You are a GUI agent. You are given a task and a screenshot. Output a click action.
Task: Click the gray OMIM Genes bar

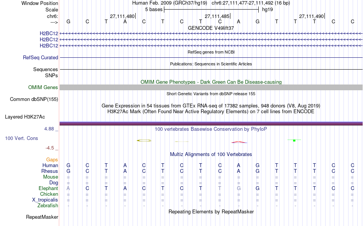click(x=211, y=88)
